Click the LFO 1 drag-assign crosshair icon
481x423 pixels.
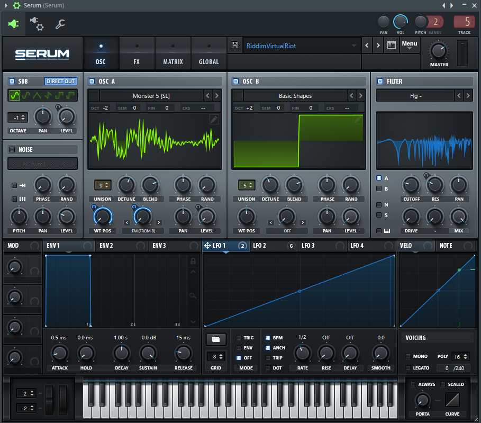pos(207,245)
